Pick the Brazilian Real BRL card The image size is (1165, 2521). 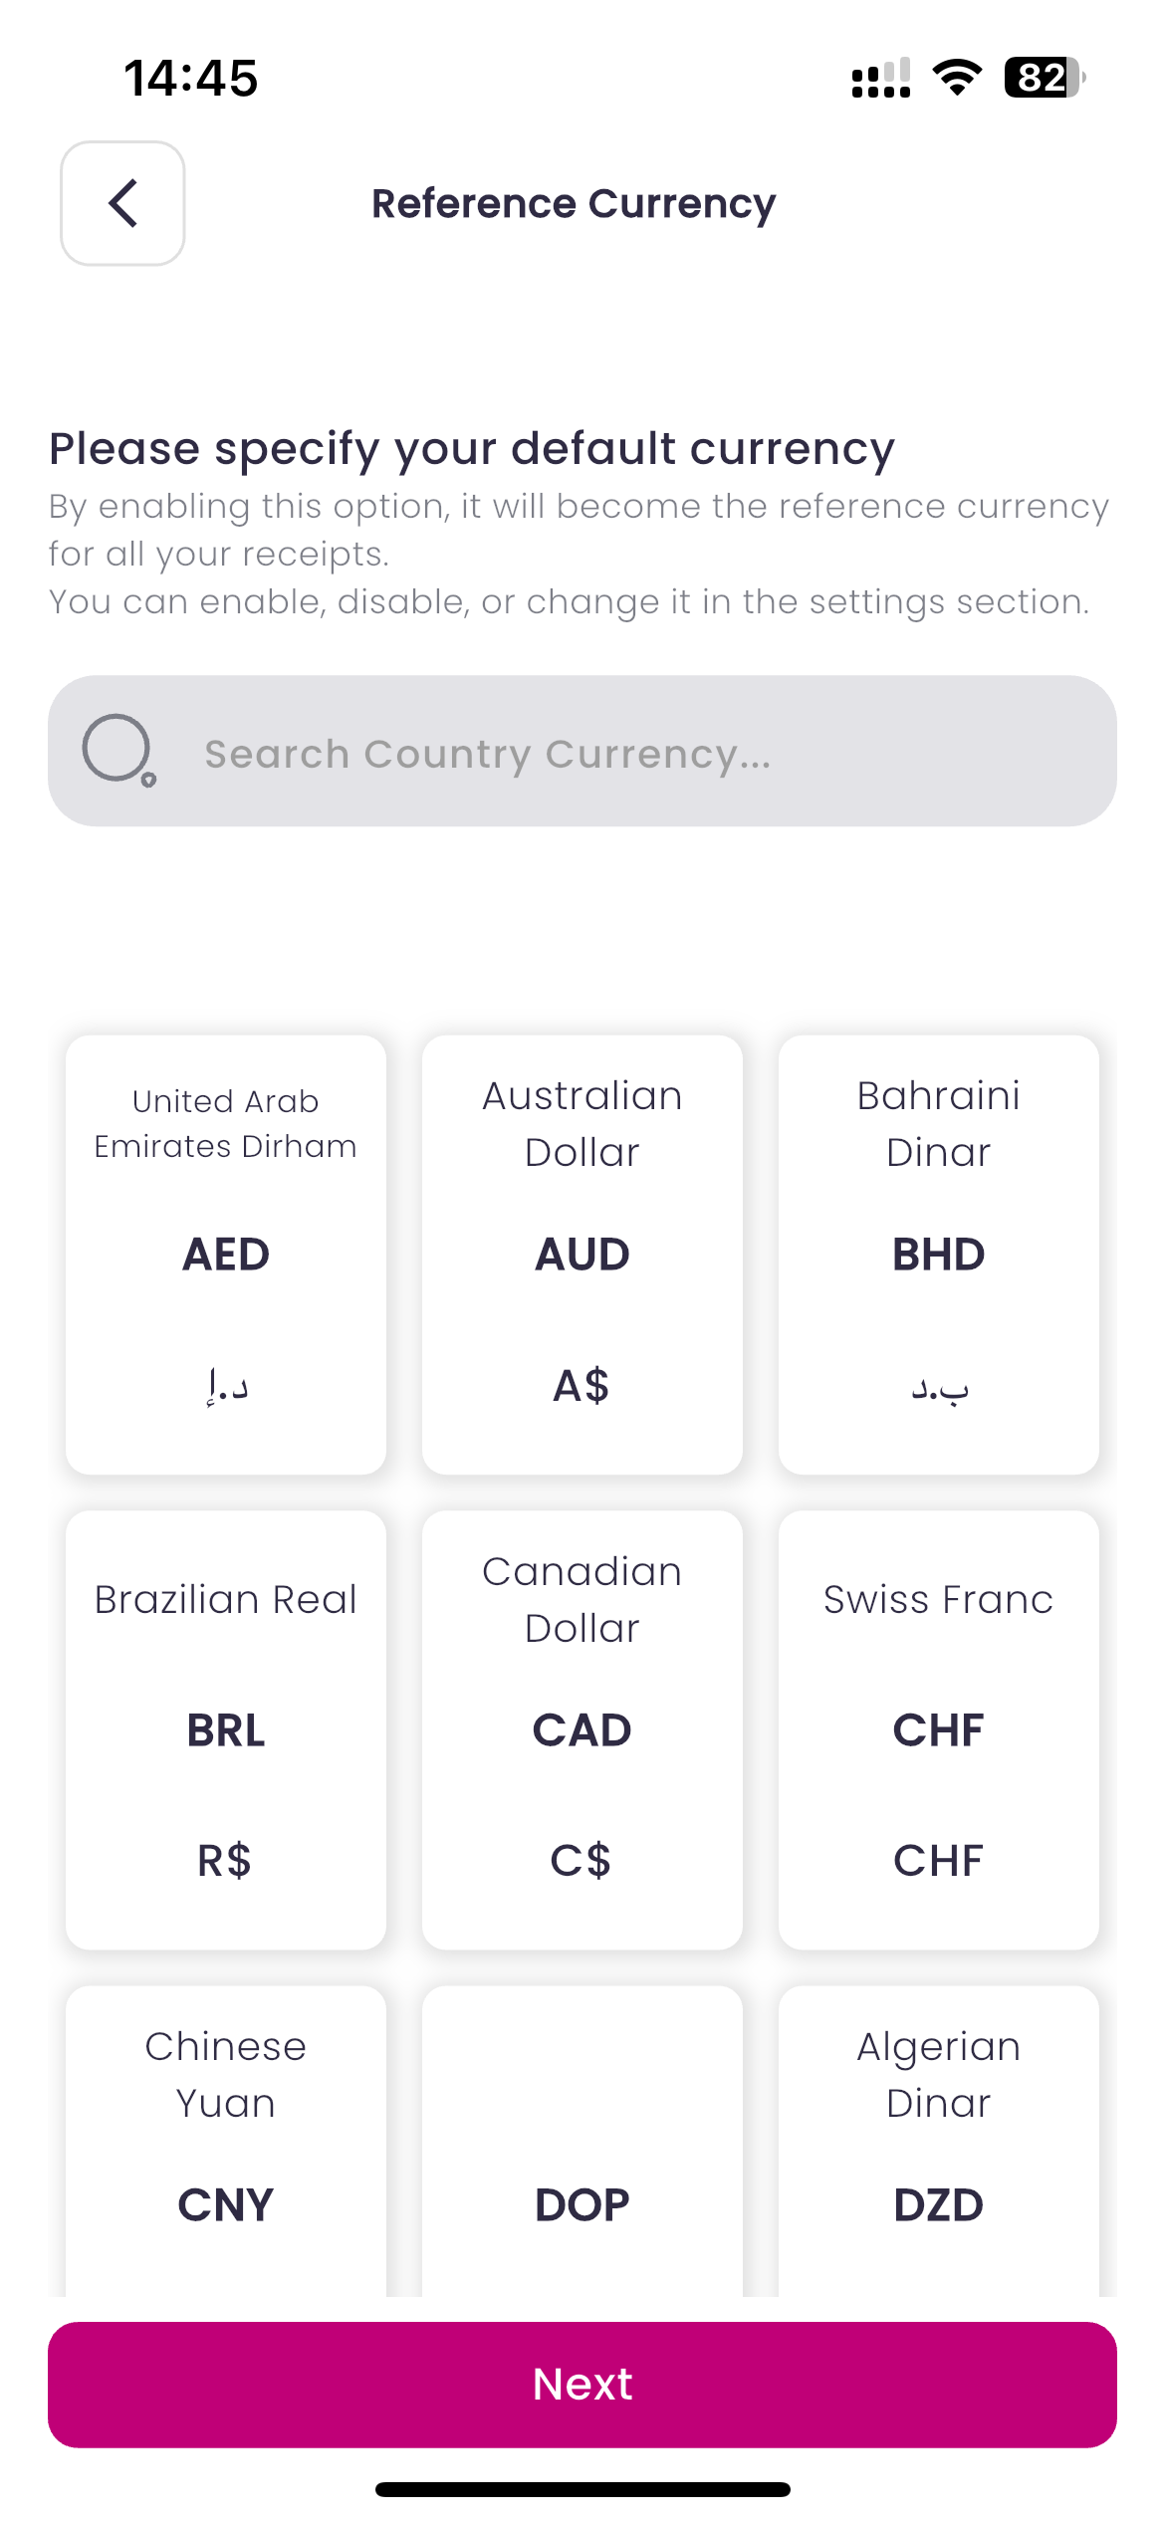(x=226, y=1728)
